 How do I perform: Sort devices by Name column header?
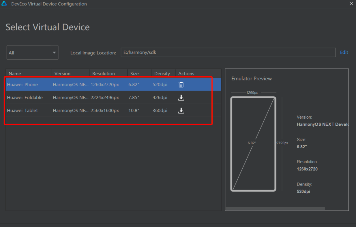[x=29, y=73]
